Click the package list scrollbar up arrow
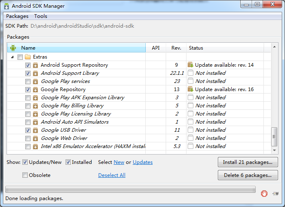The width and height of the screenshot is (285, 207). click(x=274, y=47)
